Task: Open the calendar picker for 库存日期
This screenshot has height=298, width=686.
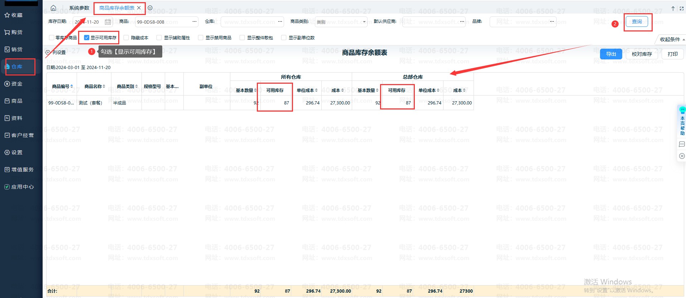Action: [x=108, y=22]
